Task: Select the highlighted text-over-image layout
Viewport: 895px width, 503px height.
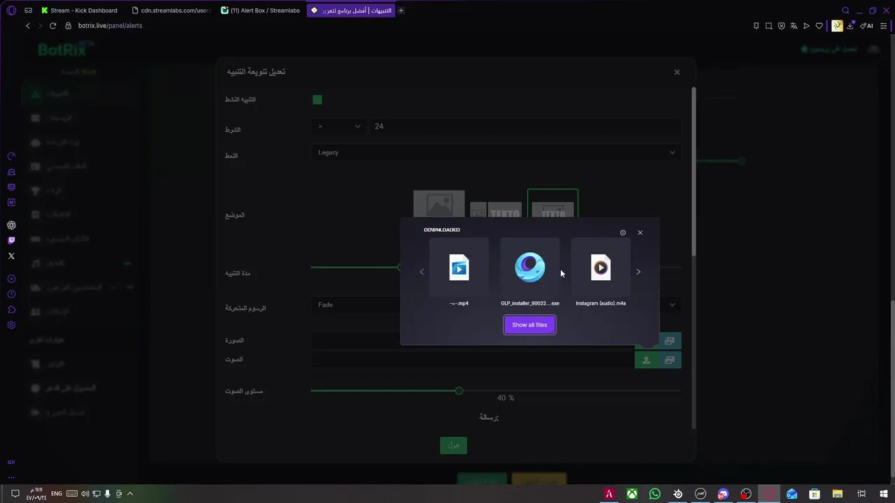Action: pos(552,205)
